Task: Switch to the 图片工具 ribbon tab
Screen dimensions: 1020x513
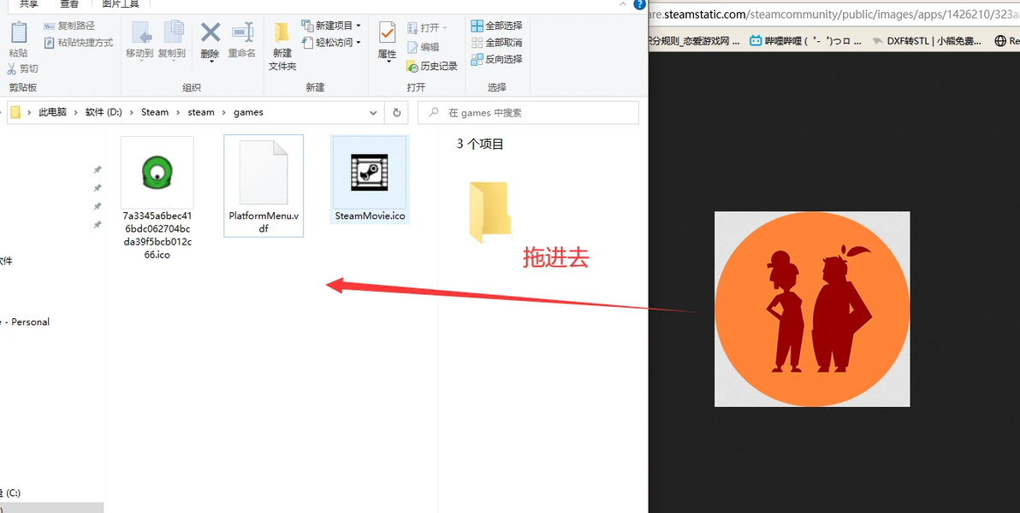Action: click(121, 4)
